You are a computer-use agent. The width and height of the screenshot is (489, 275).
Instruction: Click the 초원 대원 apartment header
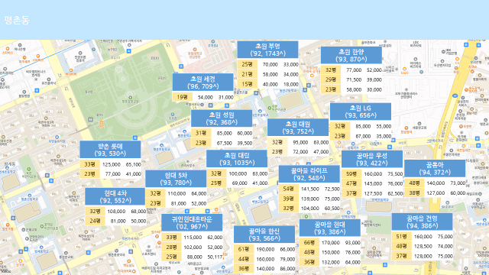(298, 128)
